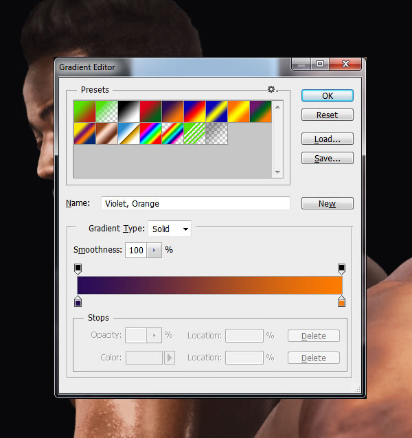Screen dimensions: 412x438
Task: Select the Transparent Rainbow preset
Action: click(172, 133)
